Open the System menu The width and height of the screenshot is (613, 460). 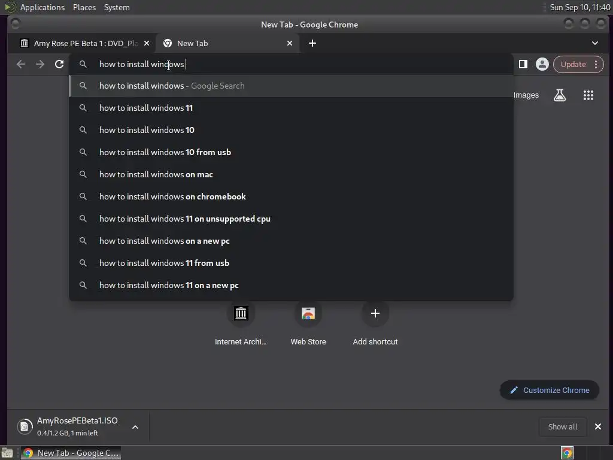[x=117, y=7]
